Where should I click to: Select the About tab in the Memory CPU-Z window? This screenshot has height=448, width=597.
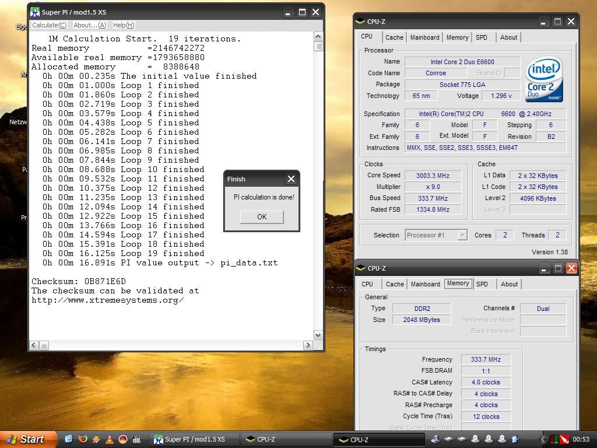point(509,284)
